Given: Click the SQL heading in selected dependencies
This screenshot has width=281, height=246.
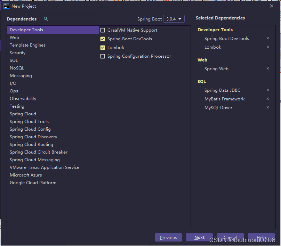Looking at the screenshot, I should click(202, 82).
